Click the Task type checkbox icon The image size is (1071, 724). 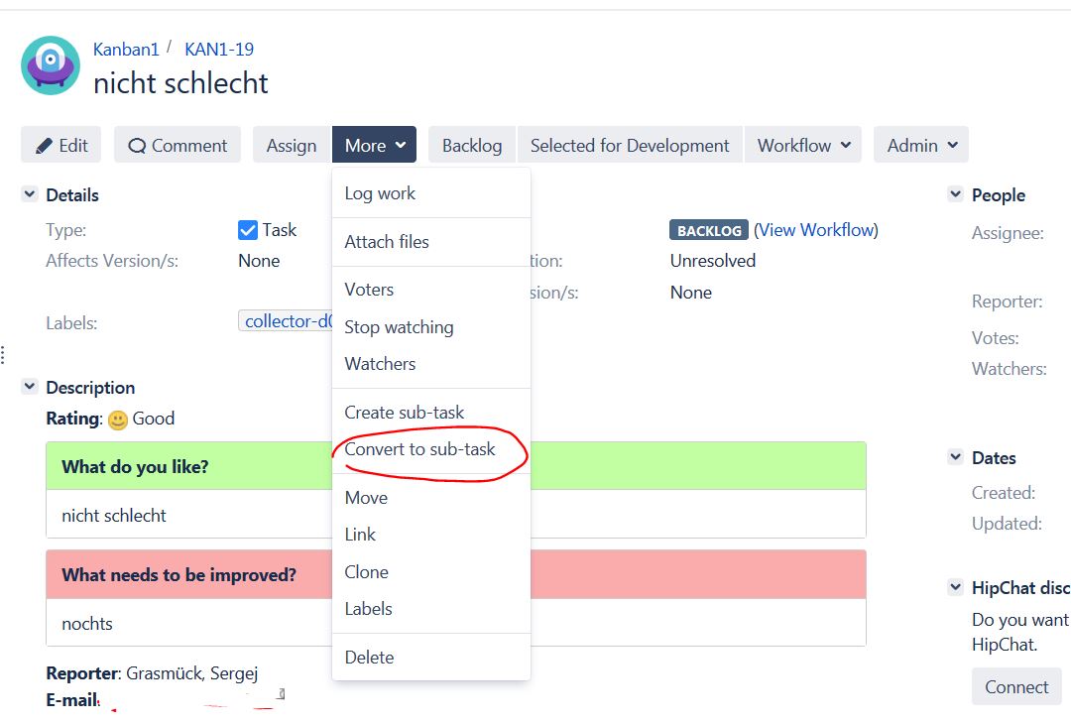pos(247,230)
